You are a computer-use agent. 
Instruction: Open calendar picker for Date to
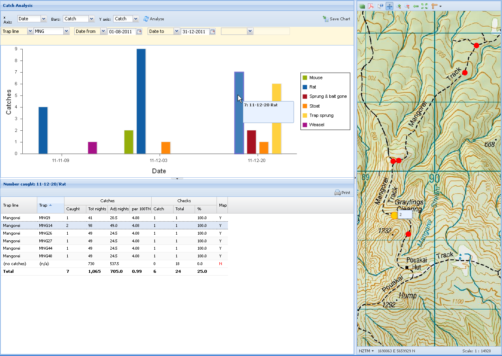pos(212,32)
